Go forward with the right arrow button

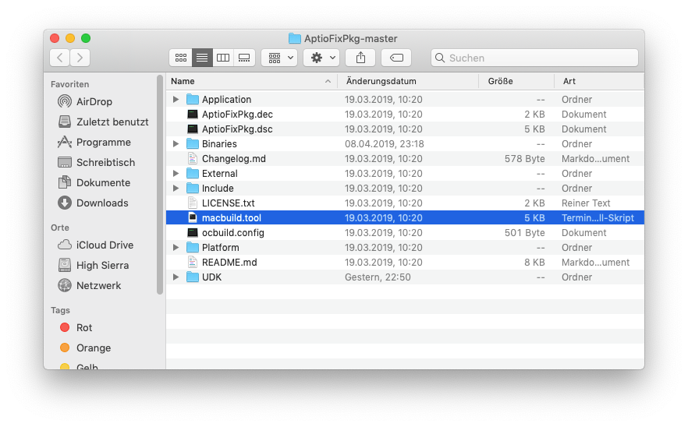[x=80, y=58]
